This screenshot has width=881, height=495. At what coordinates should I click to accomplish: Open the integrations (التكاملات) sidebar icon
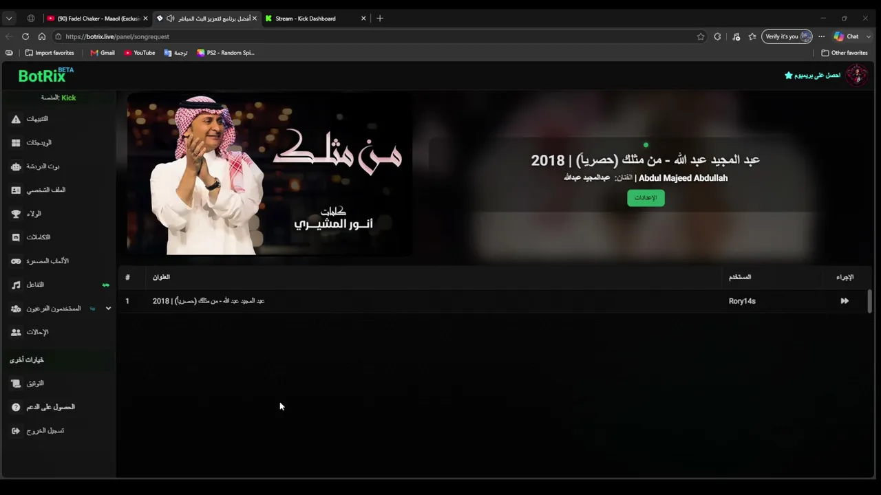[x=16, y=237]
